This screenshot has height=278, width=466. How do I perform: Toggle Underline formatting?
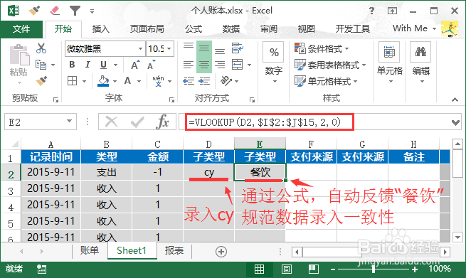103,65
